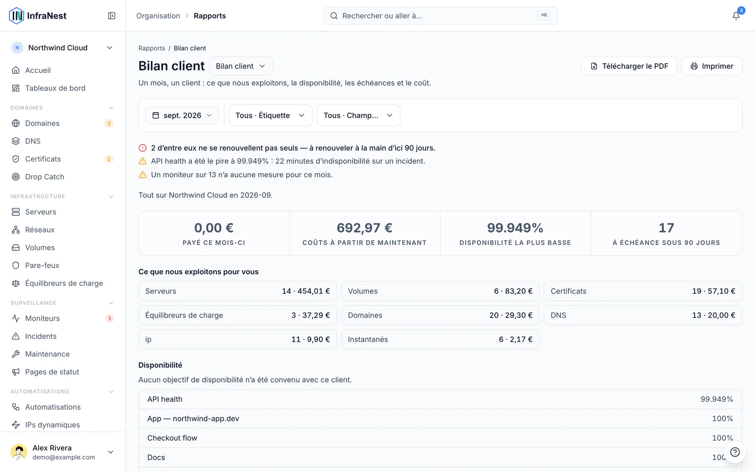Click Télécharger le PDF button
The height and width of the screenshot is (472, 755).
coord(629,66)
